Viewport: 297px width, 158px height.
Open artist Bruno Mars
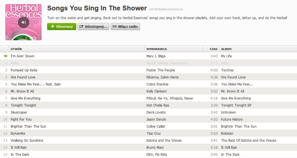coord(155,147)
